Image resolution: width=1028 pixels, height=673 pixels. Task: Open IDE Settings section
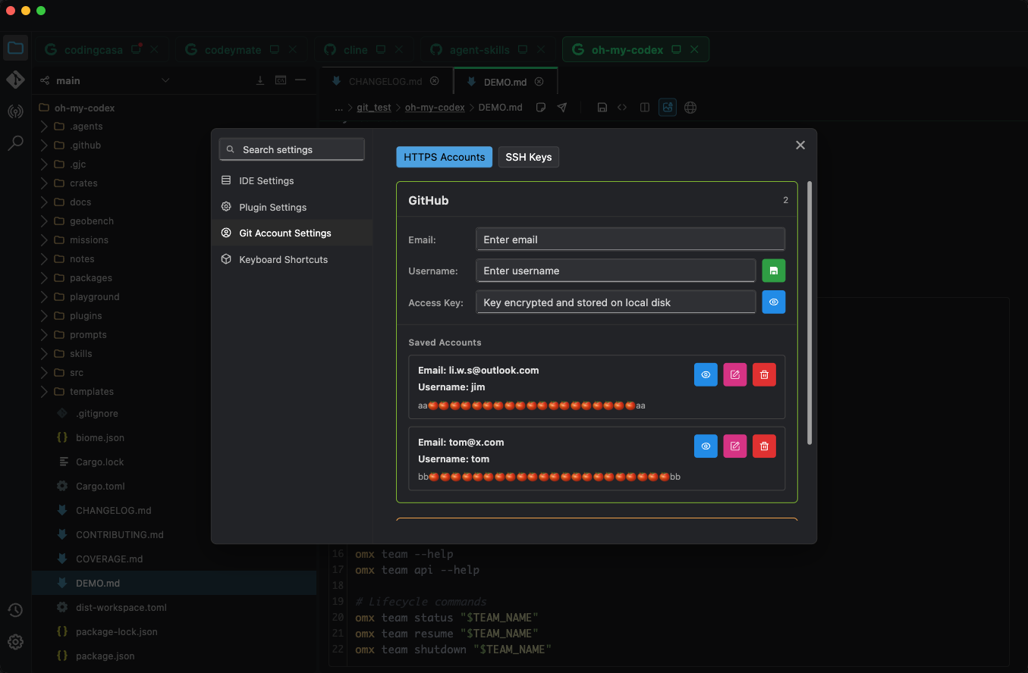tap(292, 180)
